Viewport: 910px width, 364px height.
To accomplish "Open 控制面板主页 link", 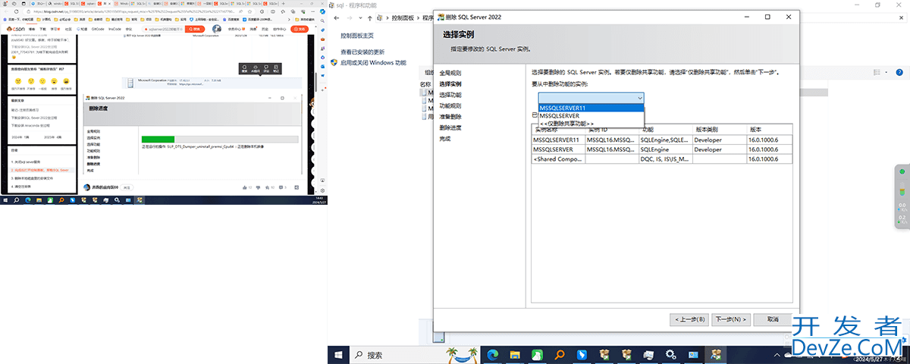I will 357,36.
